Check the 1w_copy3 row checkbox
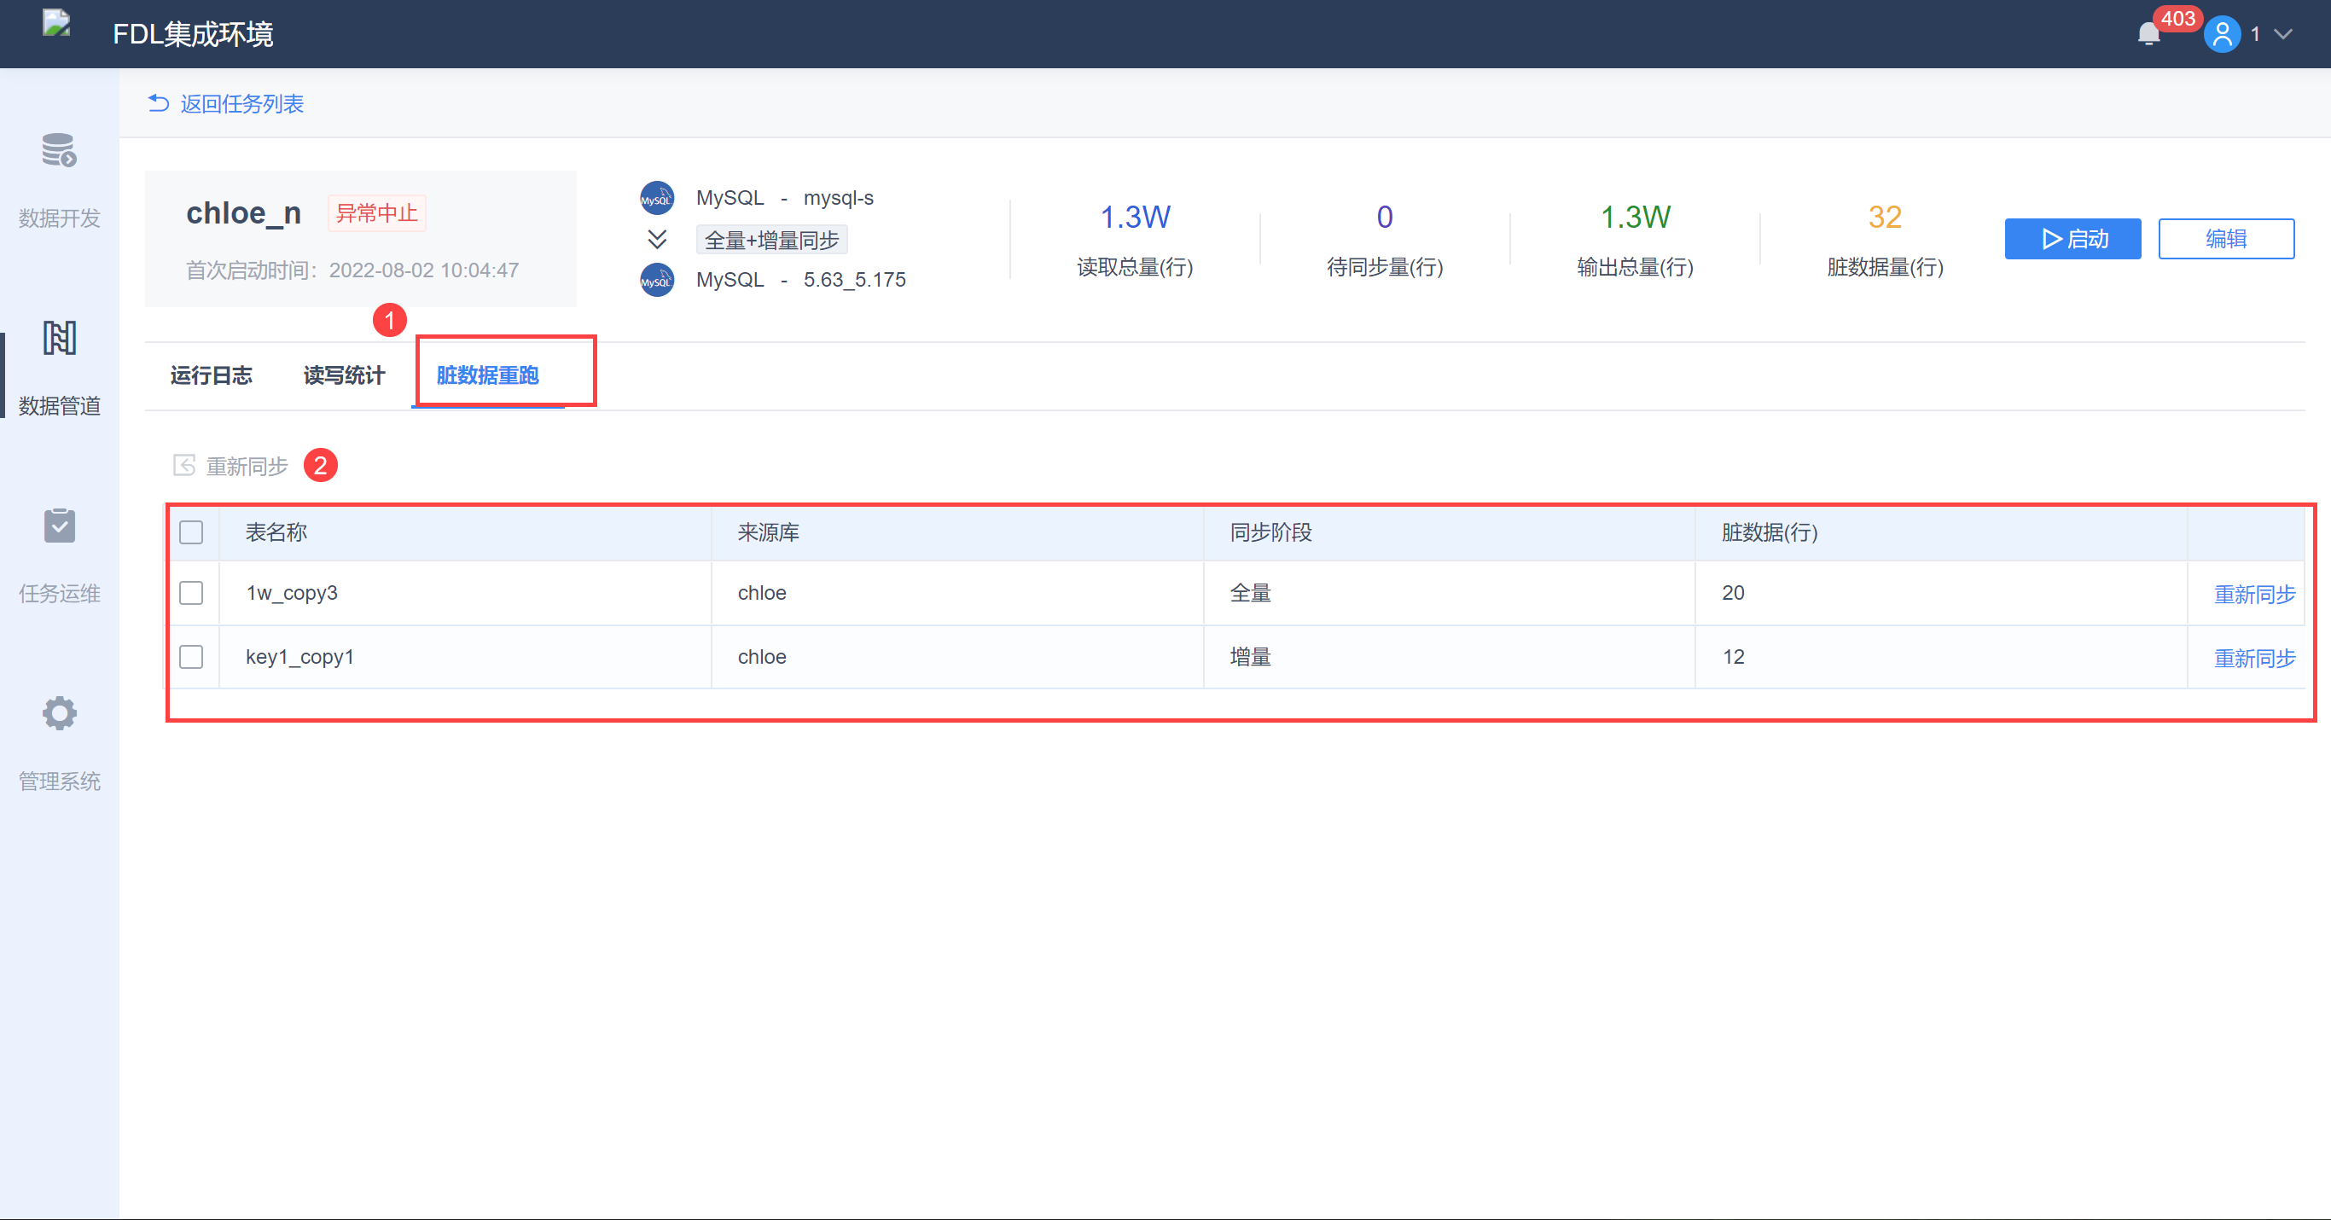The height and width of the screenshot is (1220, 2331). (x=191, y=593)
